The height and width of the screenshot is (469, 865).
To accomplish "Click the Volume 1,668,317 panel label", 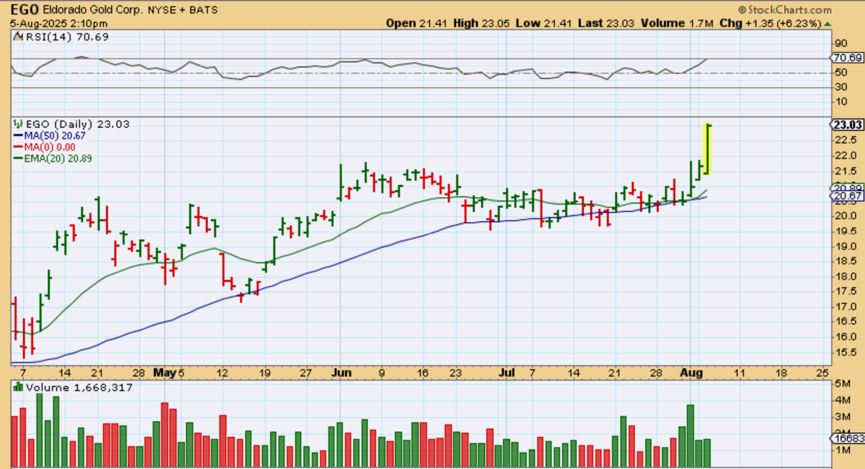I will point(79,387).
